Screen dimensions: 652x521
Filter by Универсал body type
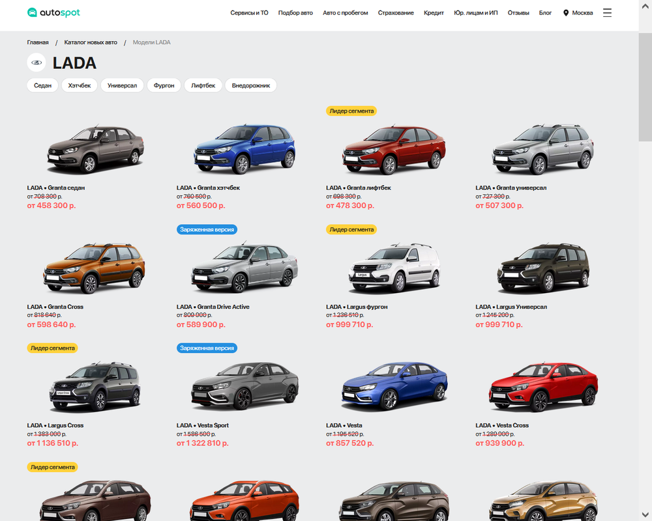[x=122, y=85]
